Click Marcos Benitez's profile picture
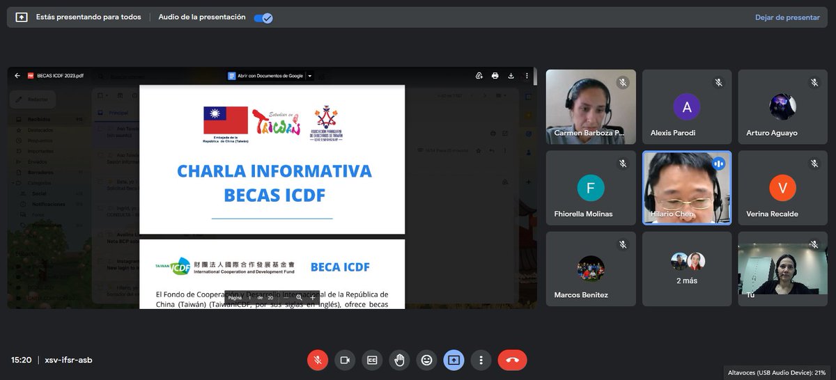836x380 pixels. click(x=591, y=269)
